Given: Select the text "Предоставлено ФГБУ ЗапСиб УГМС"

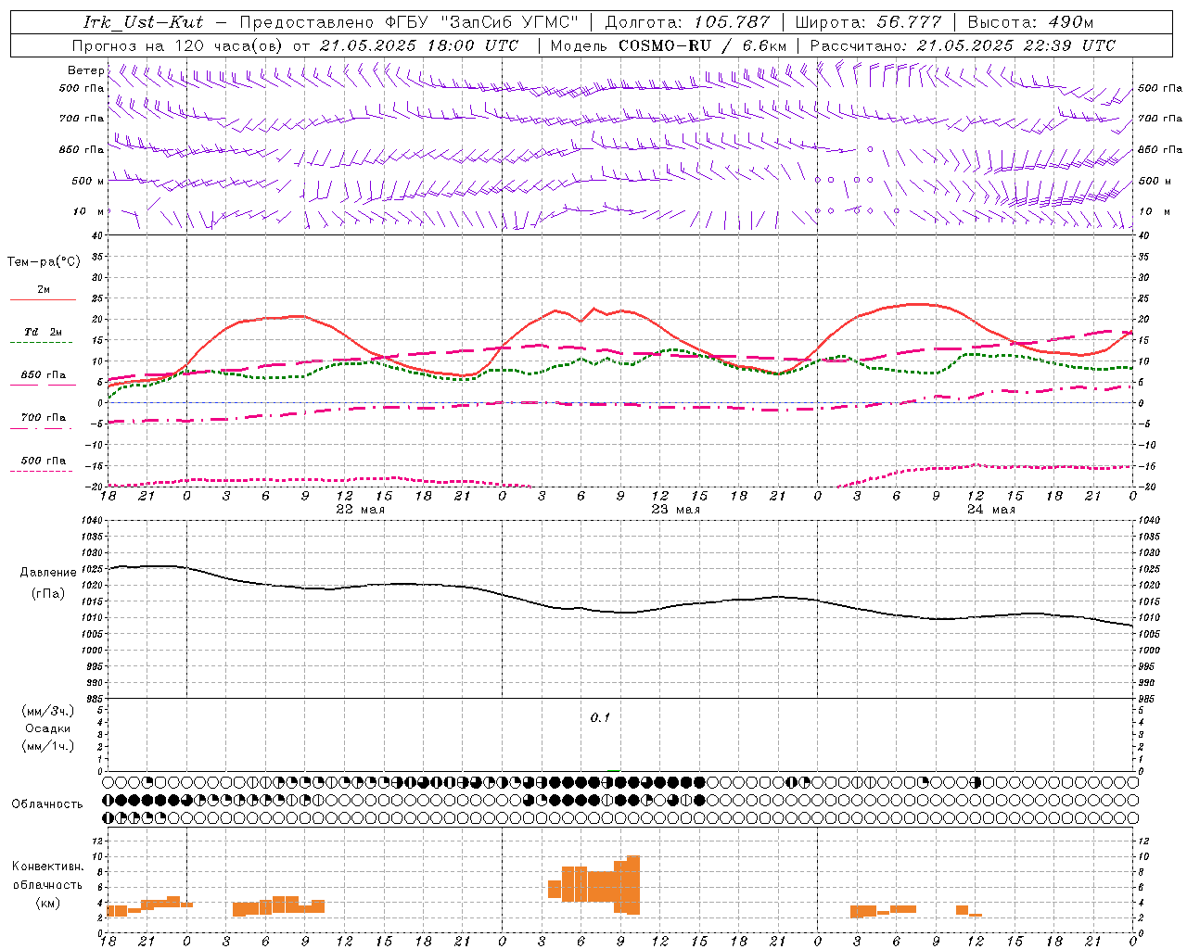Looking at the screenshot, I should coord(409,22).
